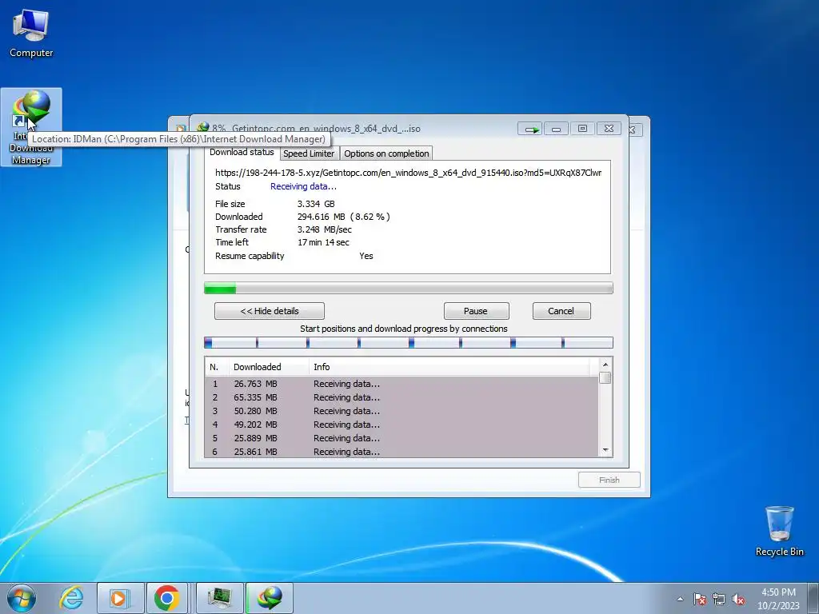Open the Options on completion tab
Screen dimensions: 819x614
(x=386, y=153)
